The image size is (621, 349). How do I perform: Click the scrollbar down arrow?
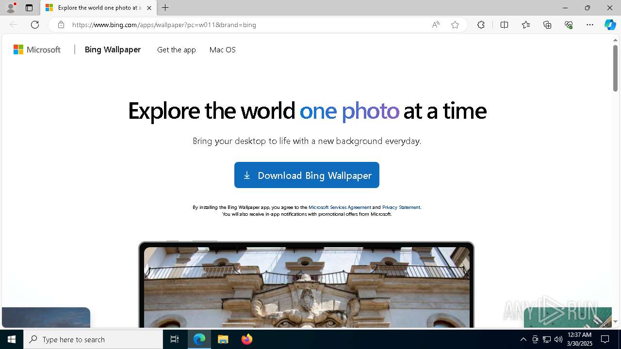pyautogui.click(x=615, y=321)
